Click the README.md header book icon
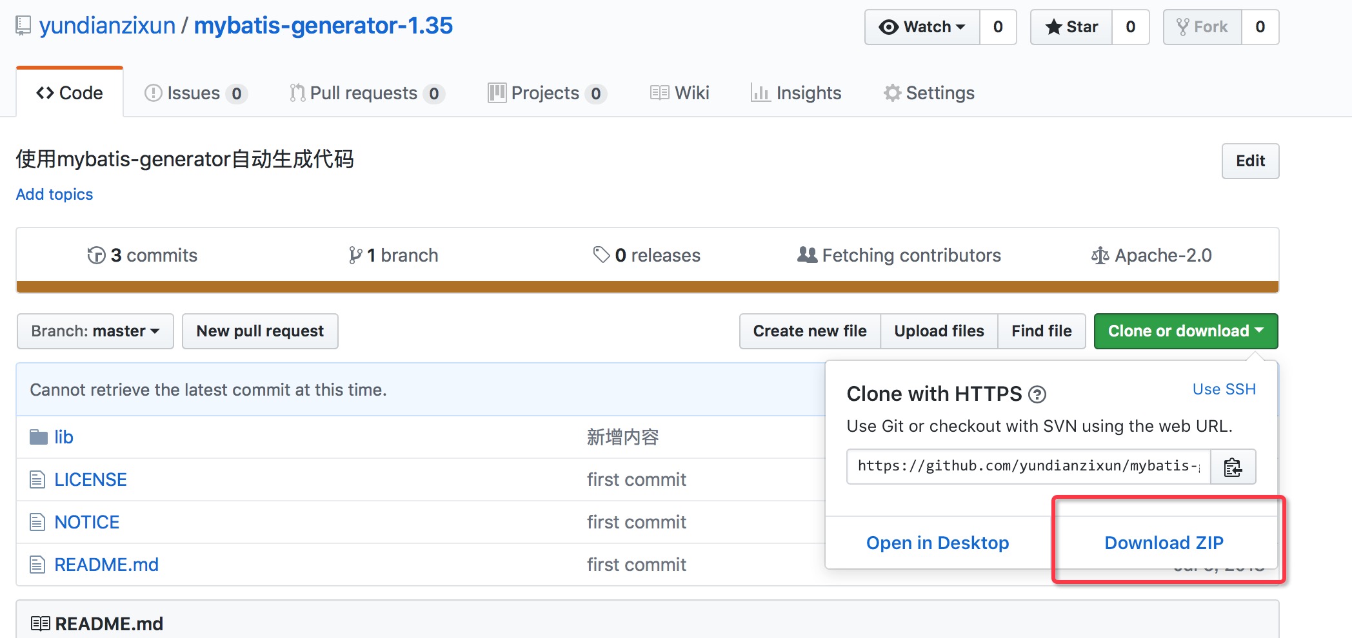The image size is (1352, 638). (x=41, y=624)
